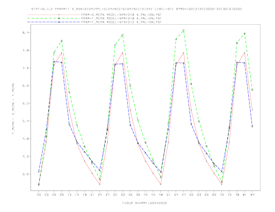Viewport: 275px width, 212px height.
Task: Click blue triangle marker at hour 00
Action: 39,172
